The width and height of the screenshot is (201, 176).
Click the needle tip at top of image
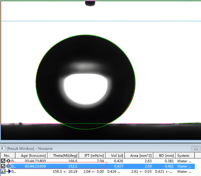click(x=91, y=4)
